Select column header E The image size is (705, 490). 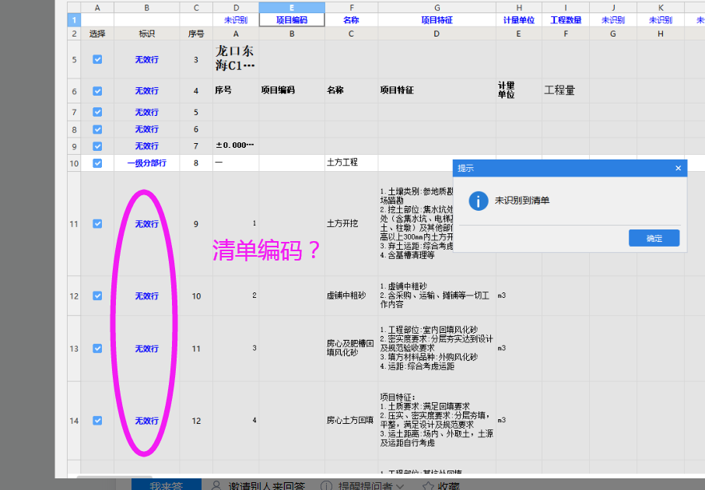[292, 8]
